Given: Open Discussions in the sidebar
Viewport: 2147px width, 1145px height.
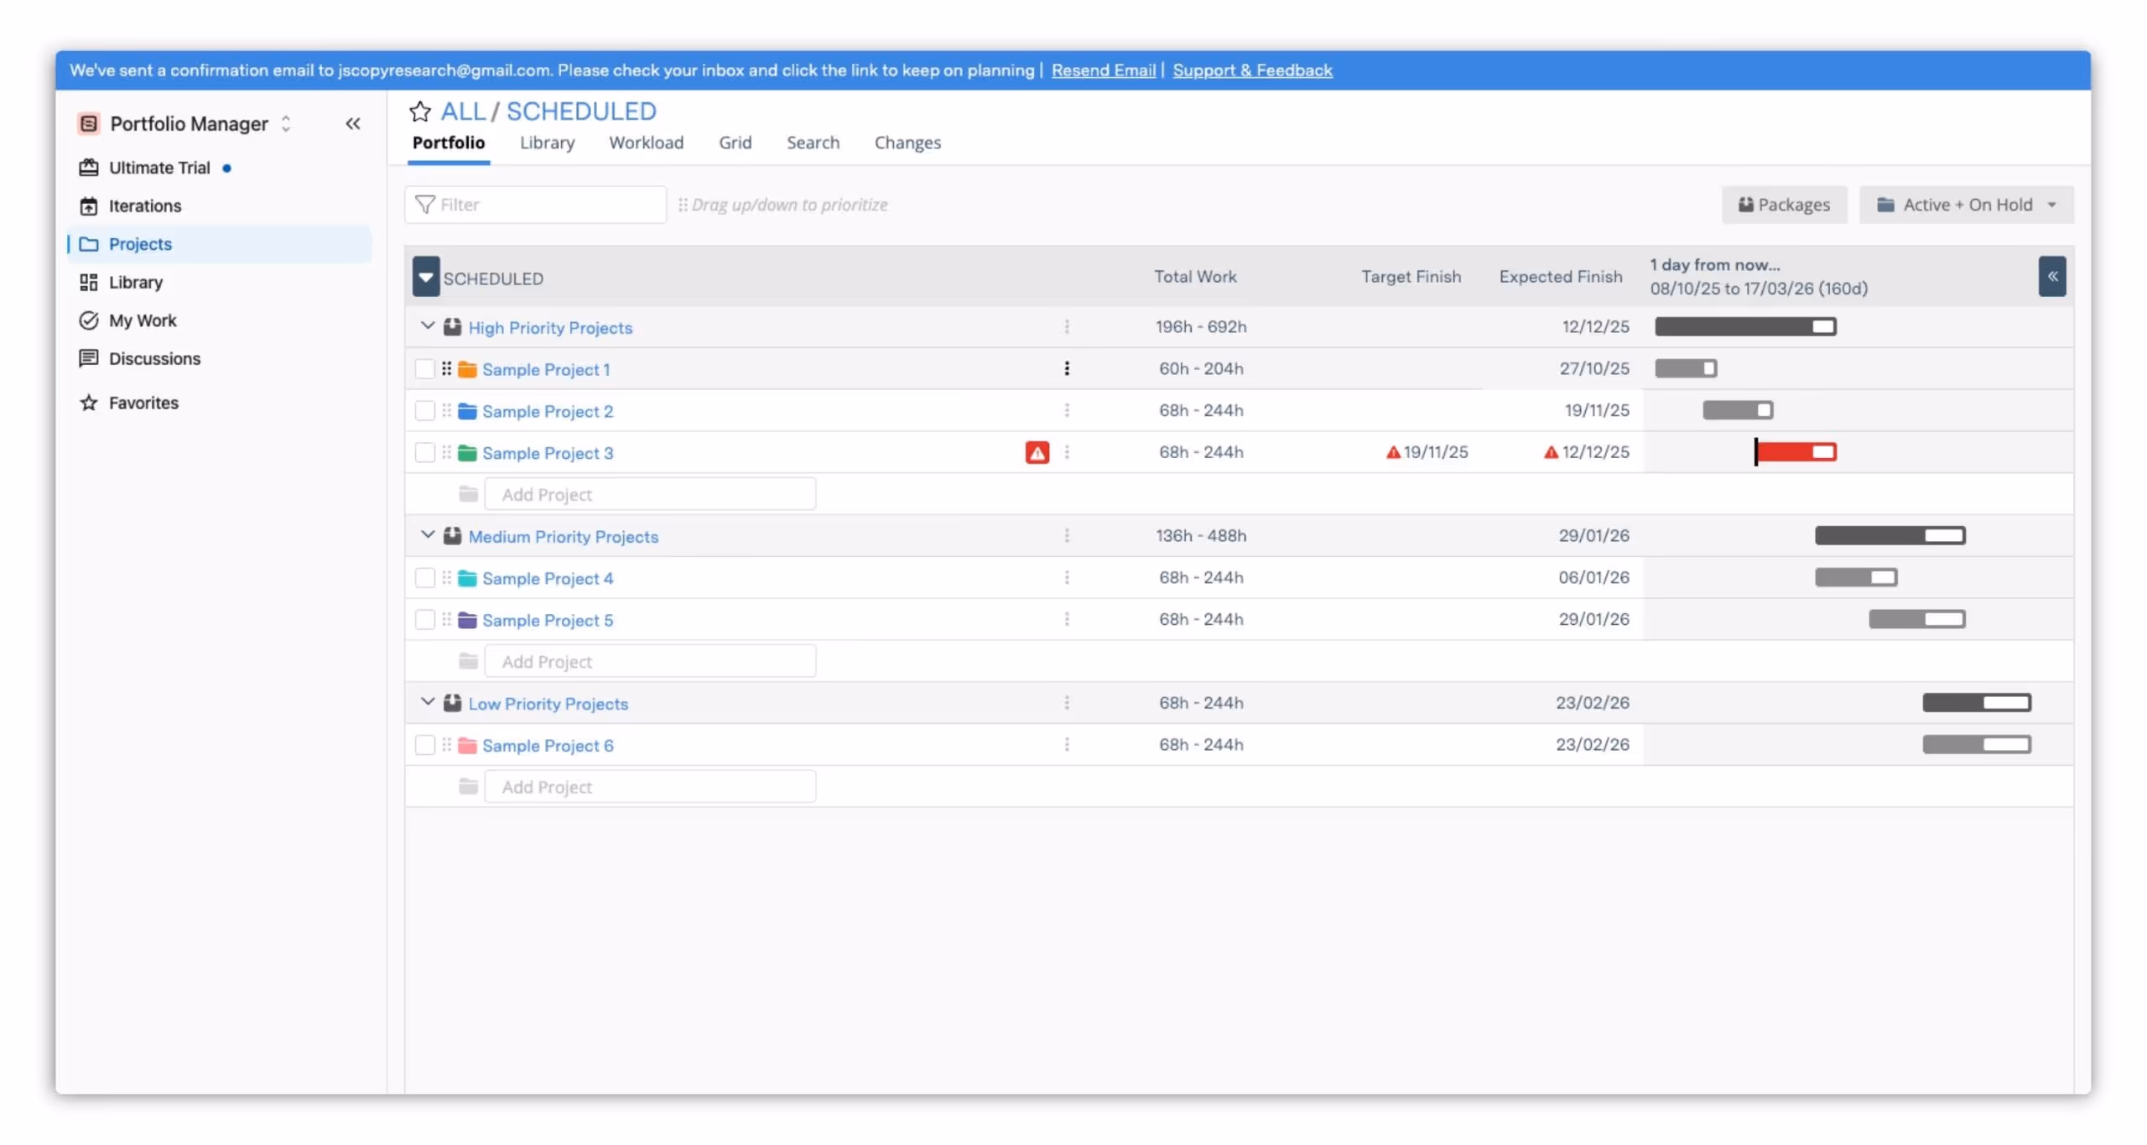Looking at the screenshot, I should point(154,359).
